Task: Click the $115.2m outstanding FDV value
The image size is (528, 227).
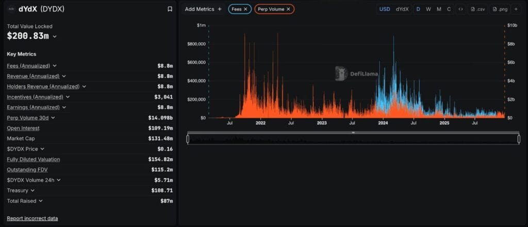Action: (162, 170)
